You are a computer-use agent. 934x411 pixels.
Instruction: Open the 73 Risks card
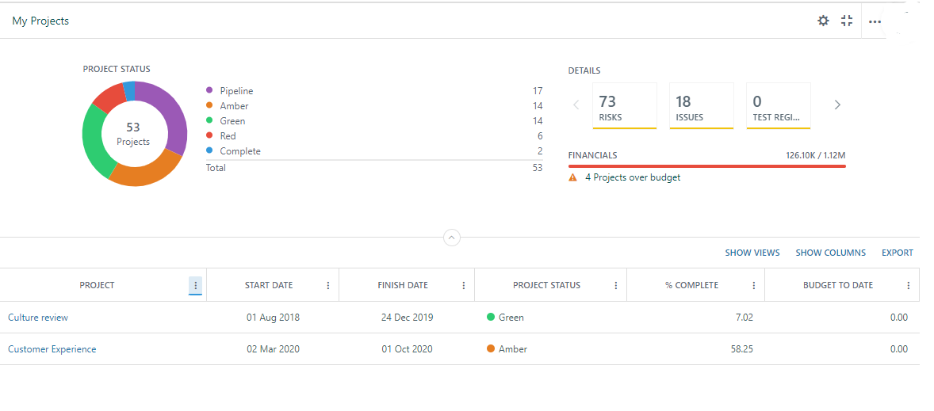(625, 106)
